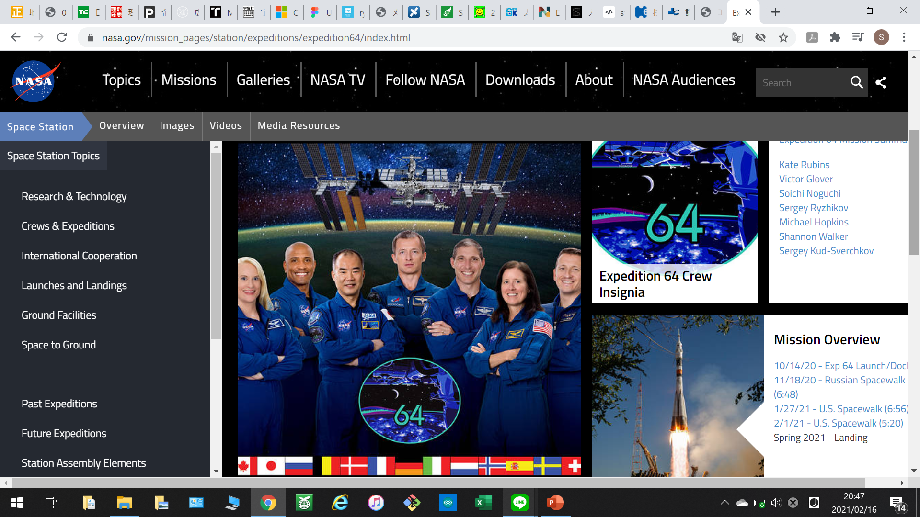Open Task View on the taskbar
920x517 pixels.
coord(52,503)
